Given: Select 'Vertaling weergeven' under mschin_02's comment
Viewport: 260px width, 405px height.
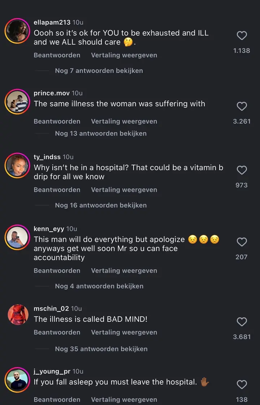Looking at the screenshot, I should click(124, 332).
